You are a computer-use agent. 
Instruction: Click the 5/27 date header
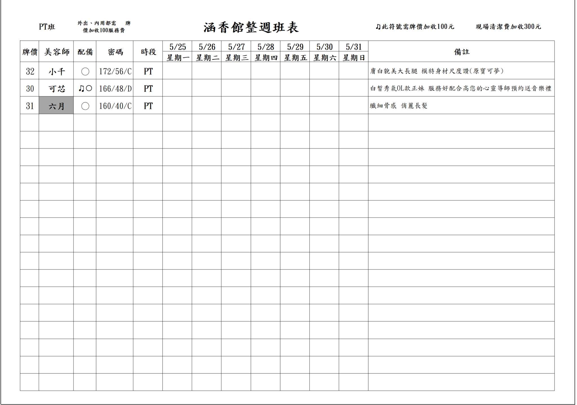(x=236, y=46)
